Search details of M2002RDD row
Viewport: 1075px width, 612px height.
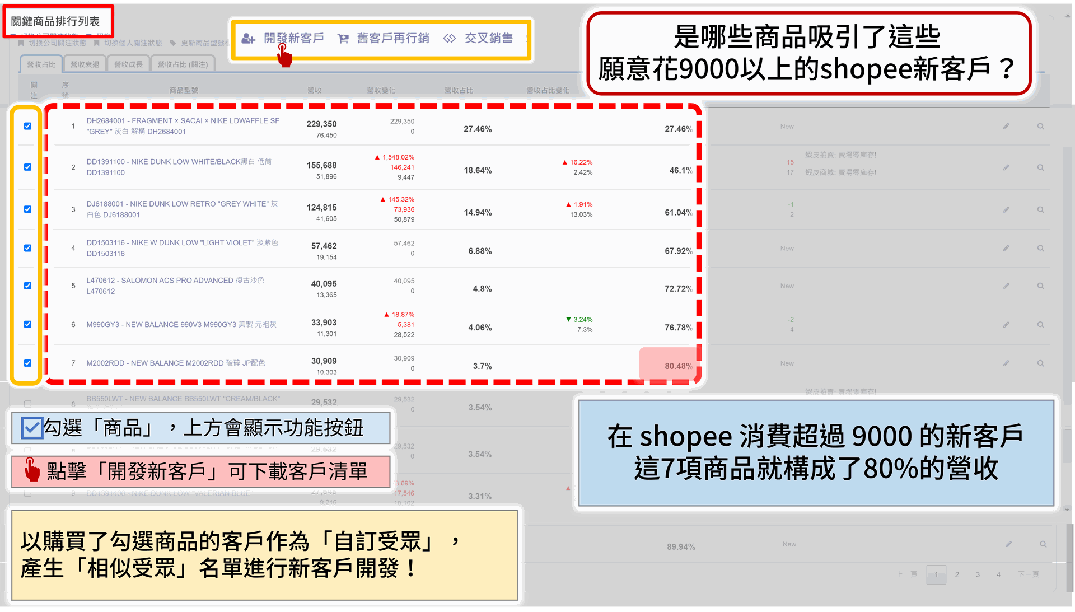tap(1040, 363)
